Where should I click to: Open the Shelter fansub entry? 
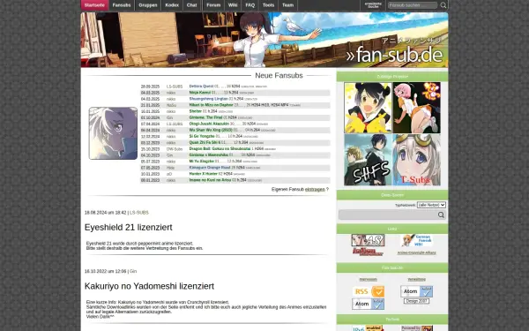196,111
